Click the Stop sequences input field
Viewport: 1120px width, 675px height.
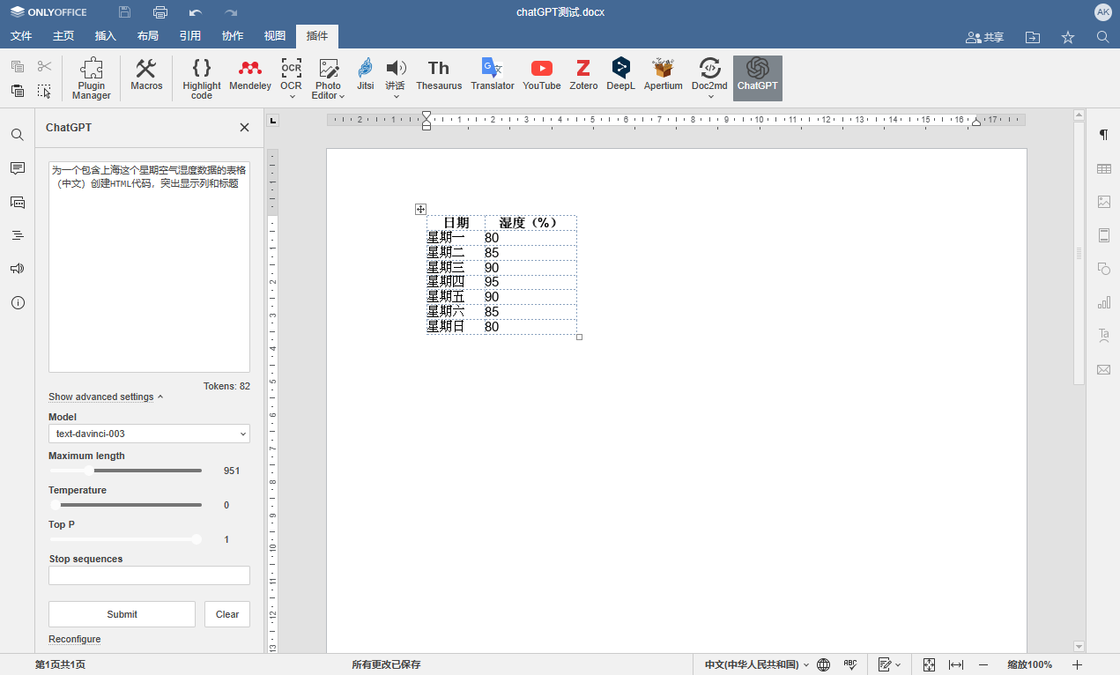[149, 575]
